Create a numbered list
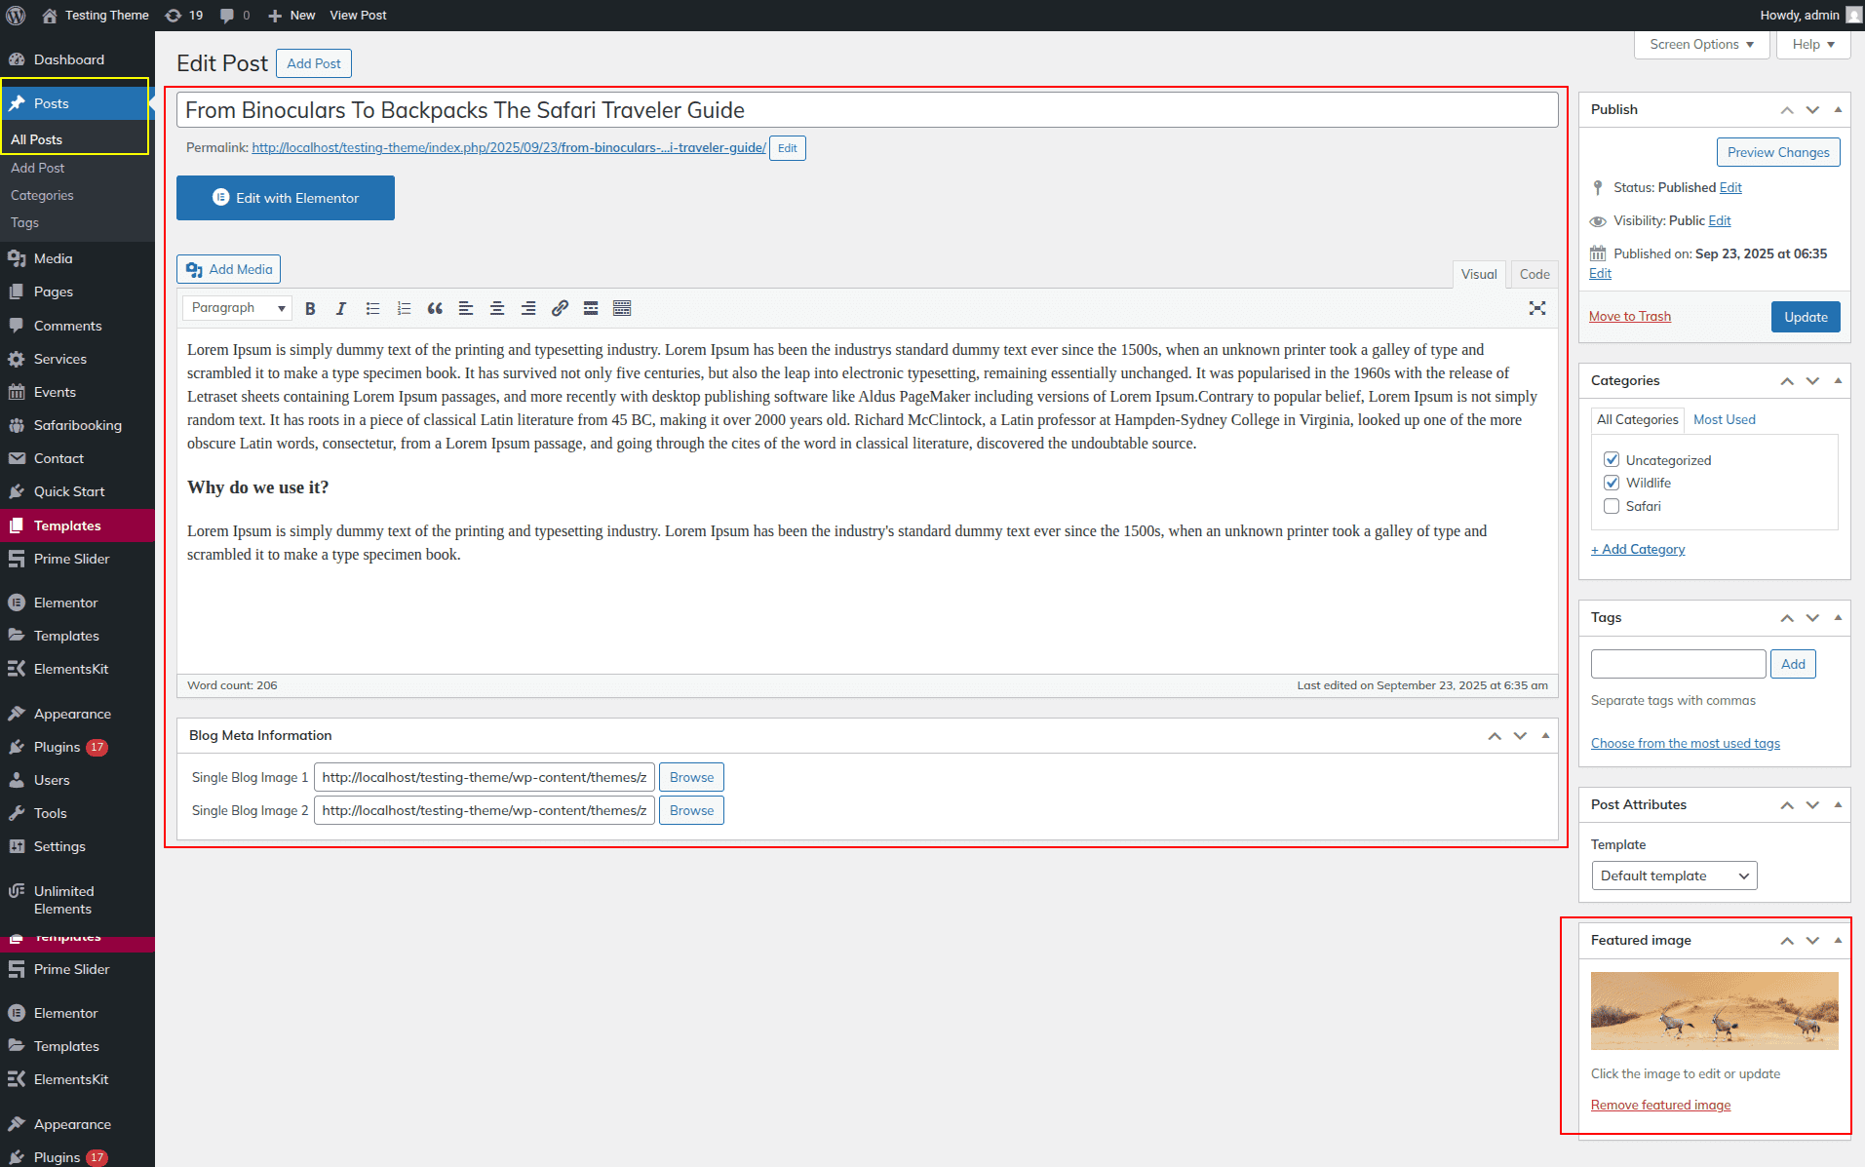The width and height of the screenshot is (1865, 1167). 404,308
